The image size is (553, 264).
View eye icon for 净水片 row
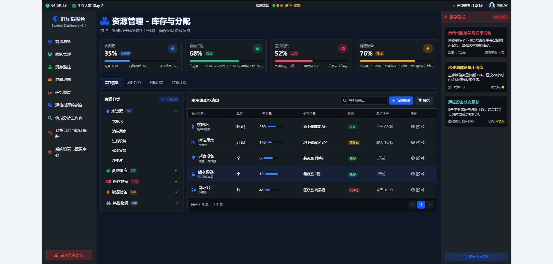413,190
